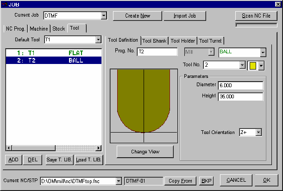This screenshot has height=191, width=283.
Task: Expand the Default Tool dropdown
Action: (x=98, y=40)
